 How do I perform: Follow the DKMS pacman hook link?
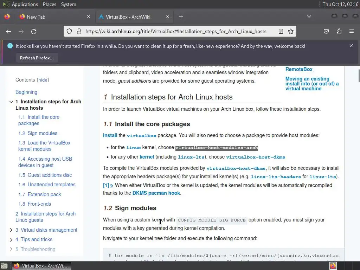pos(156,193)
